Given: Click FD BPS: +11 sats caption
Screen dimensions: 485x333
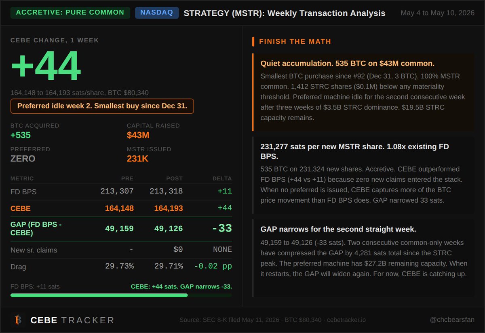Looking at the screenshot, I should pos(35,286).
